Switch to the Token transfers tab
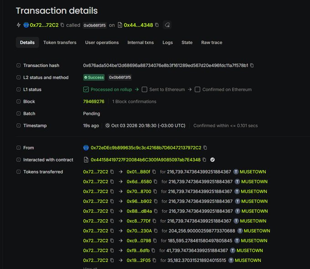 [x=60, y=42]
